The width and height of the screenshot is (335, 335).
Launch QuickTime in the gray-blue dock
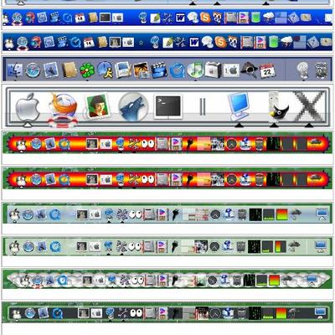coord(177,70)
